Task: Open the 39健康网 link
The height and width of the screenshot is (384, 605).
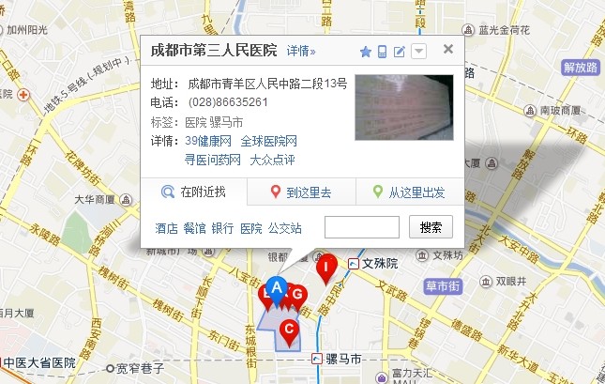Action: [208, 141]
